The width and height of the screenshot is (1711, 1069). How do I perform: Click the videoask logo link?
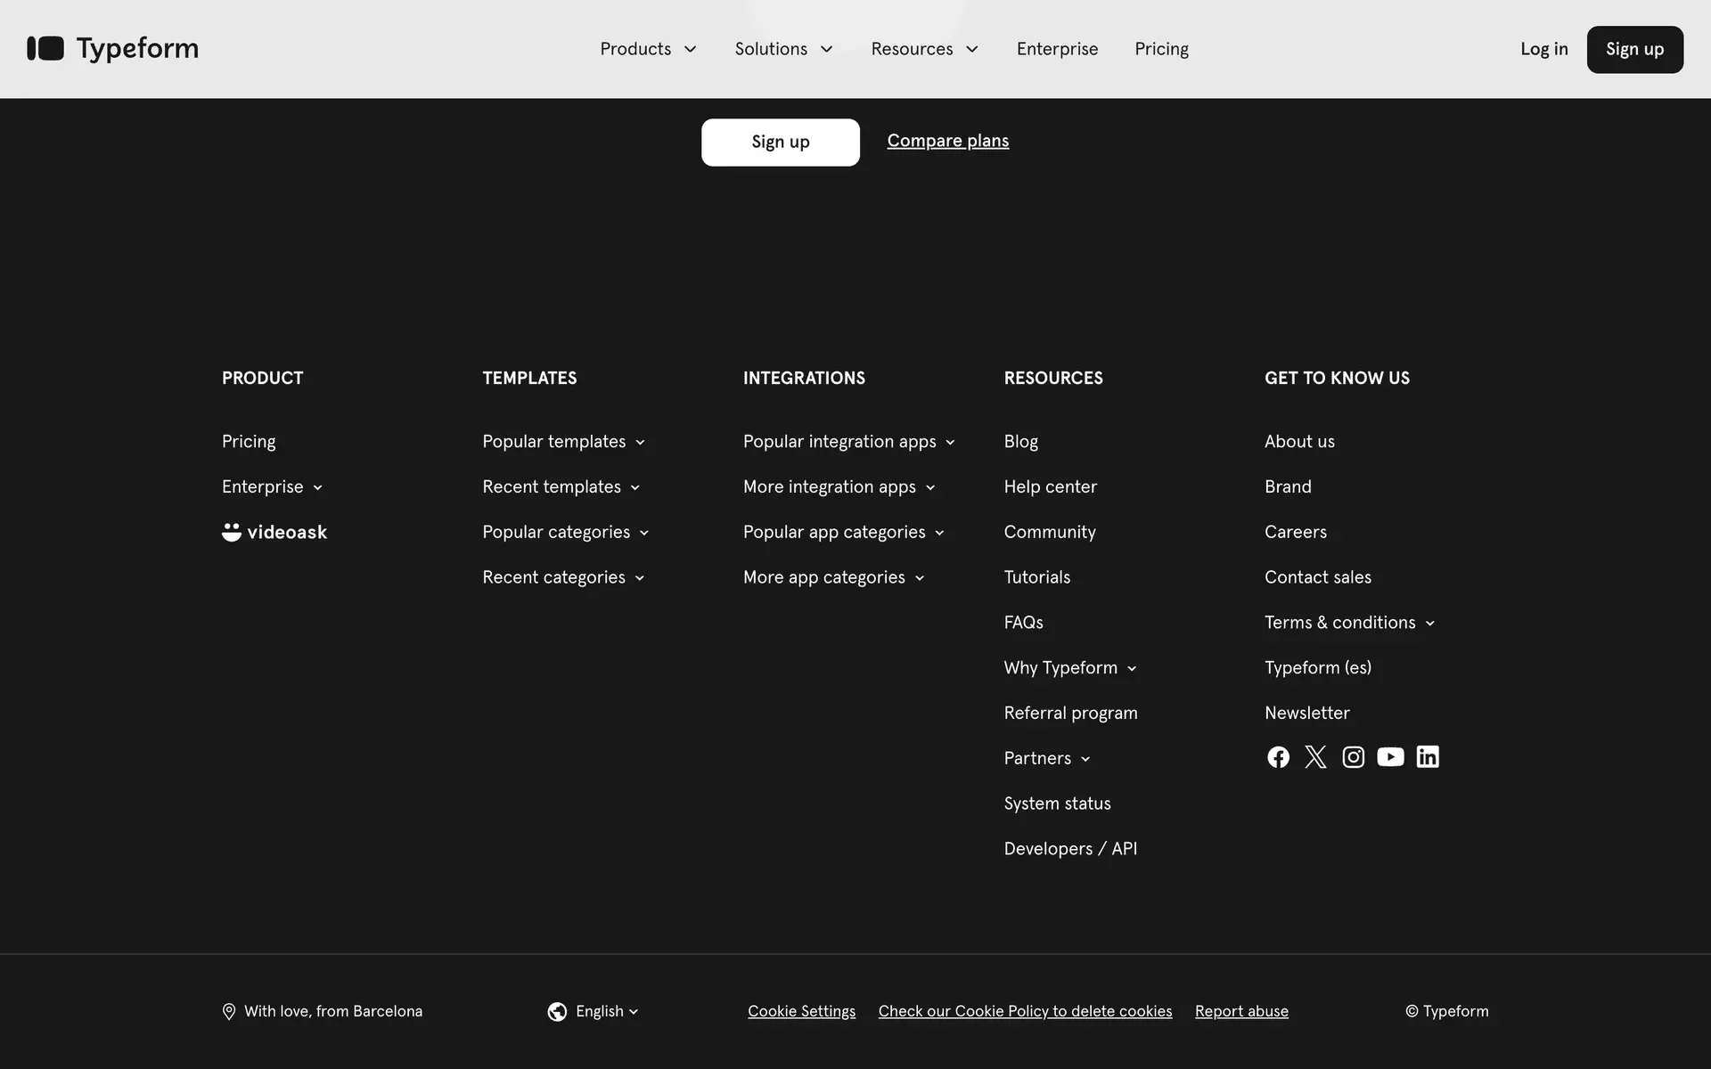click(274, 532)
